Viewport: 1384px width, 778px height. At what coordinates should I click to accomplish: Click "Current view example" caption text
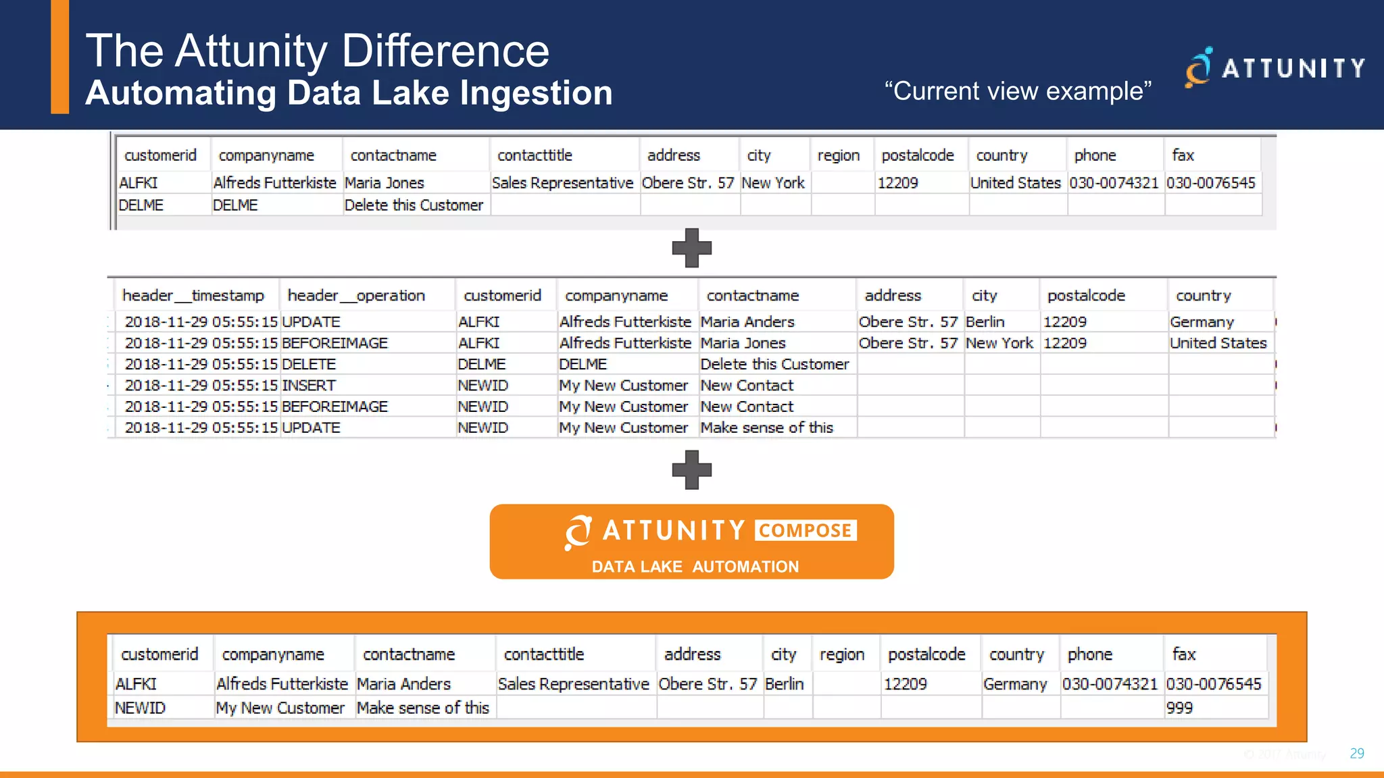1018,91
